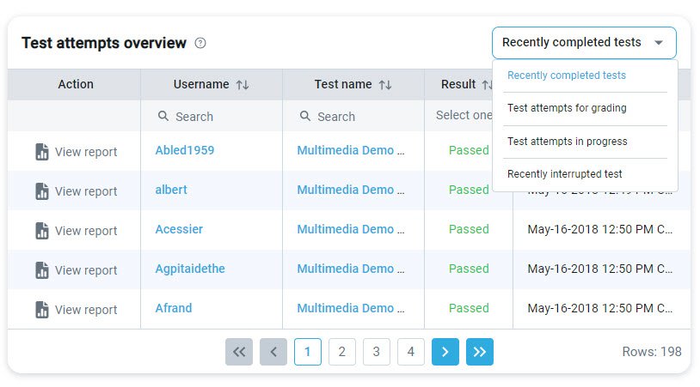Sort by Username using the sort arrows
Viewport: 700px width, 387px height.
pos(243,85)
